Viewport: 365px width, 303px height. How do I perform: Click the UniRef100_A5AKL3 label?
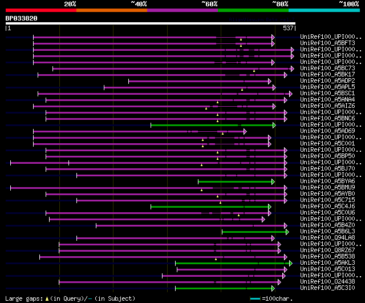click(327, 263)
